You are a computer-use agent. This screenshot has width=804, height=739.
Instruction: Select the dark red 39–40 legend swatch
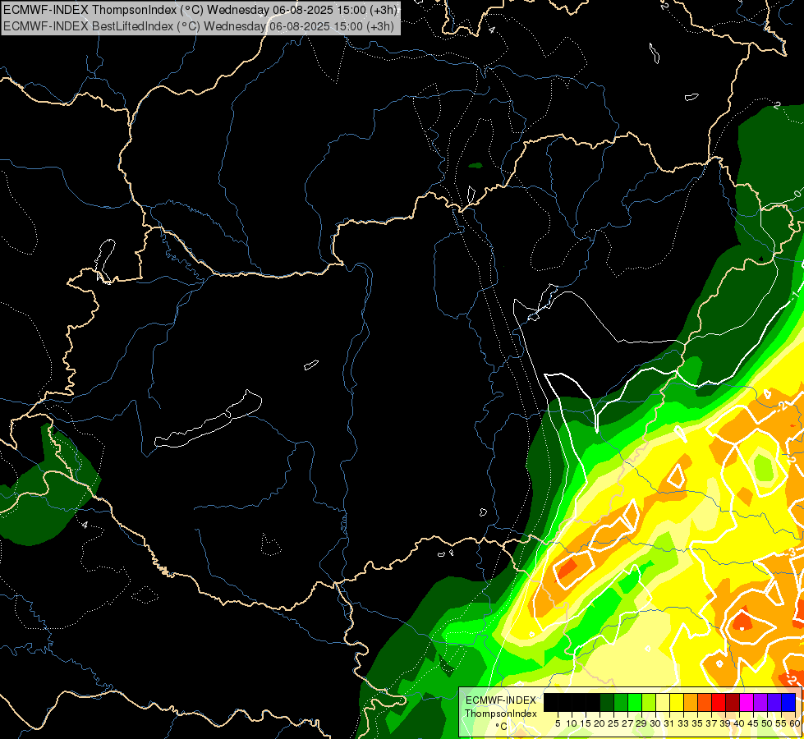(733, 702)
